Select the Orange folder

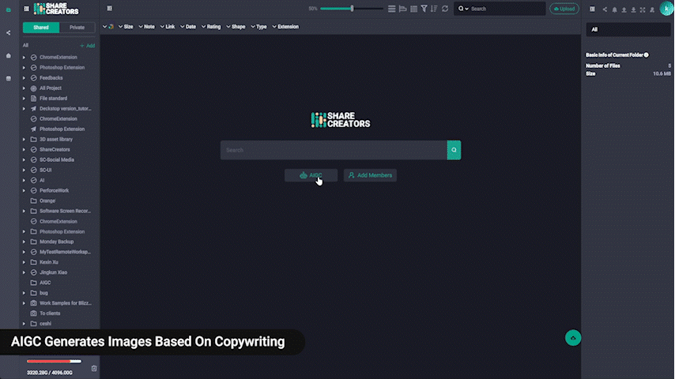[x=47, y=201]
